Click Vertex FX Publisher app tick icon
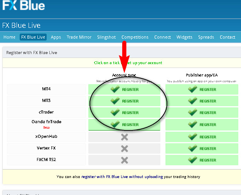This screenshot has width=241, height=195. coord(192,148)
